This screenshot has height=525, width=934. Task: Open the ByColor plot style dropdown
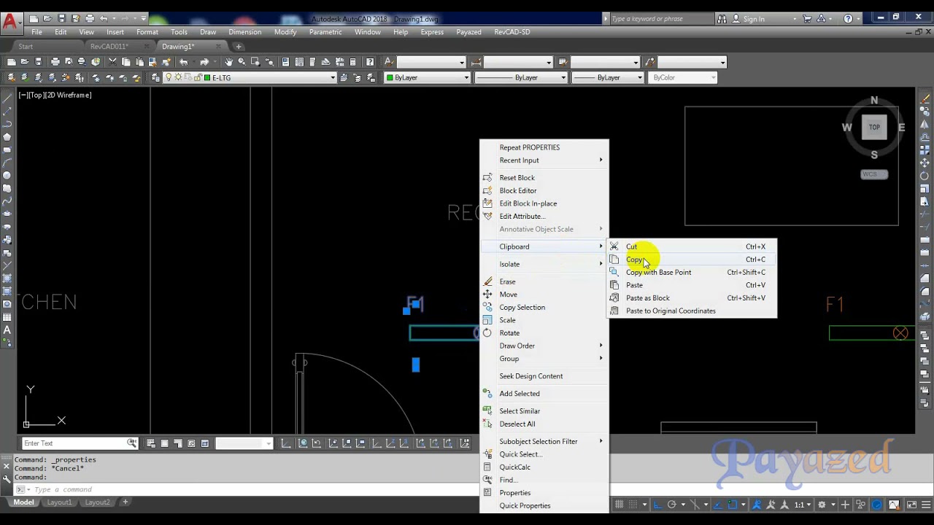pyautogui.click(x=682, y=77)
